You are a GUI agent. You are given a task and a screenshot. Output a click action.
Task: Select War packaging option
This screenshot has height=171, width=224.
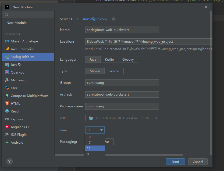(x=109, y=142)
